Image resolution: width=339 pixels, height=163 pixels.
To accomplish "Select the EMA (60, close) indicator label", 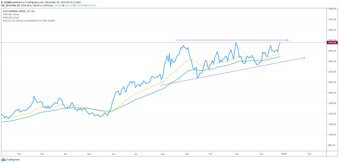I will pos(11,14).
